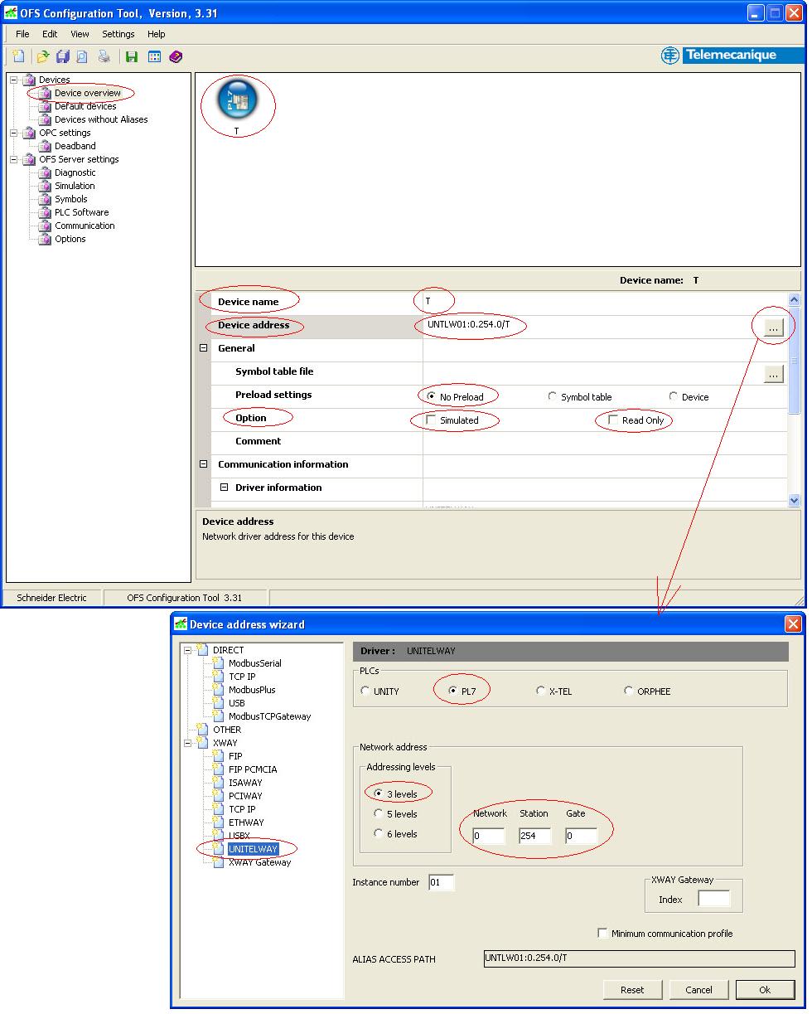812x1014 pixels.
Task: Select Symbol table preload option
Action: [x=553, y=396]
